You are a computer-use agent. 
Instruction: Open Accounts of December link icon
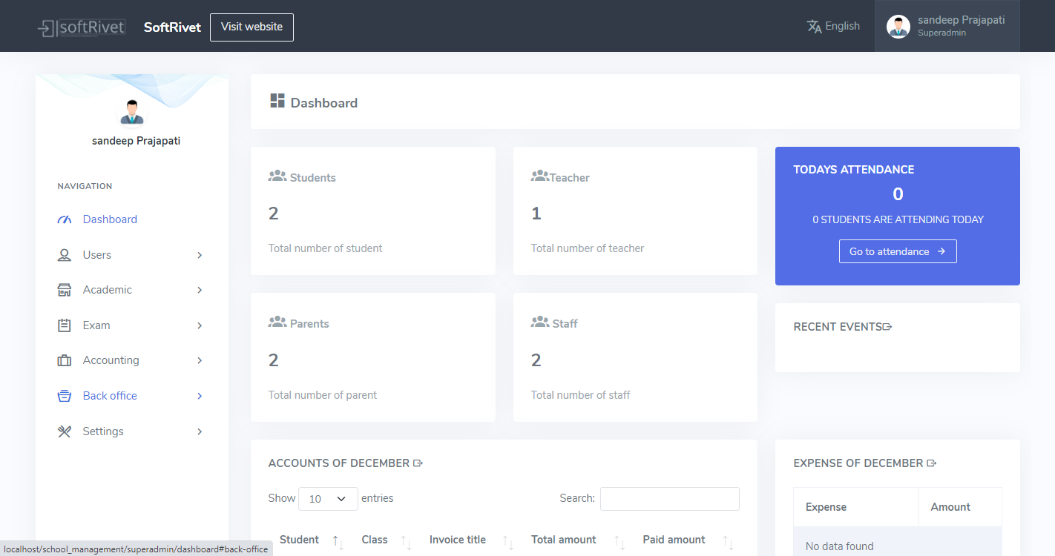pos(418,463)
